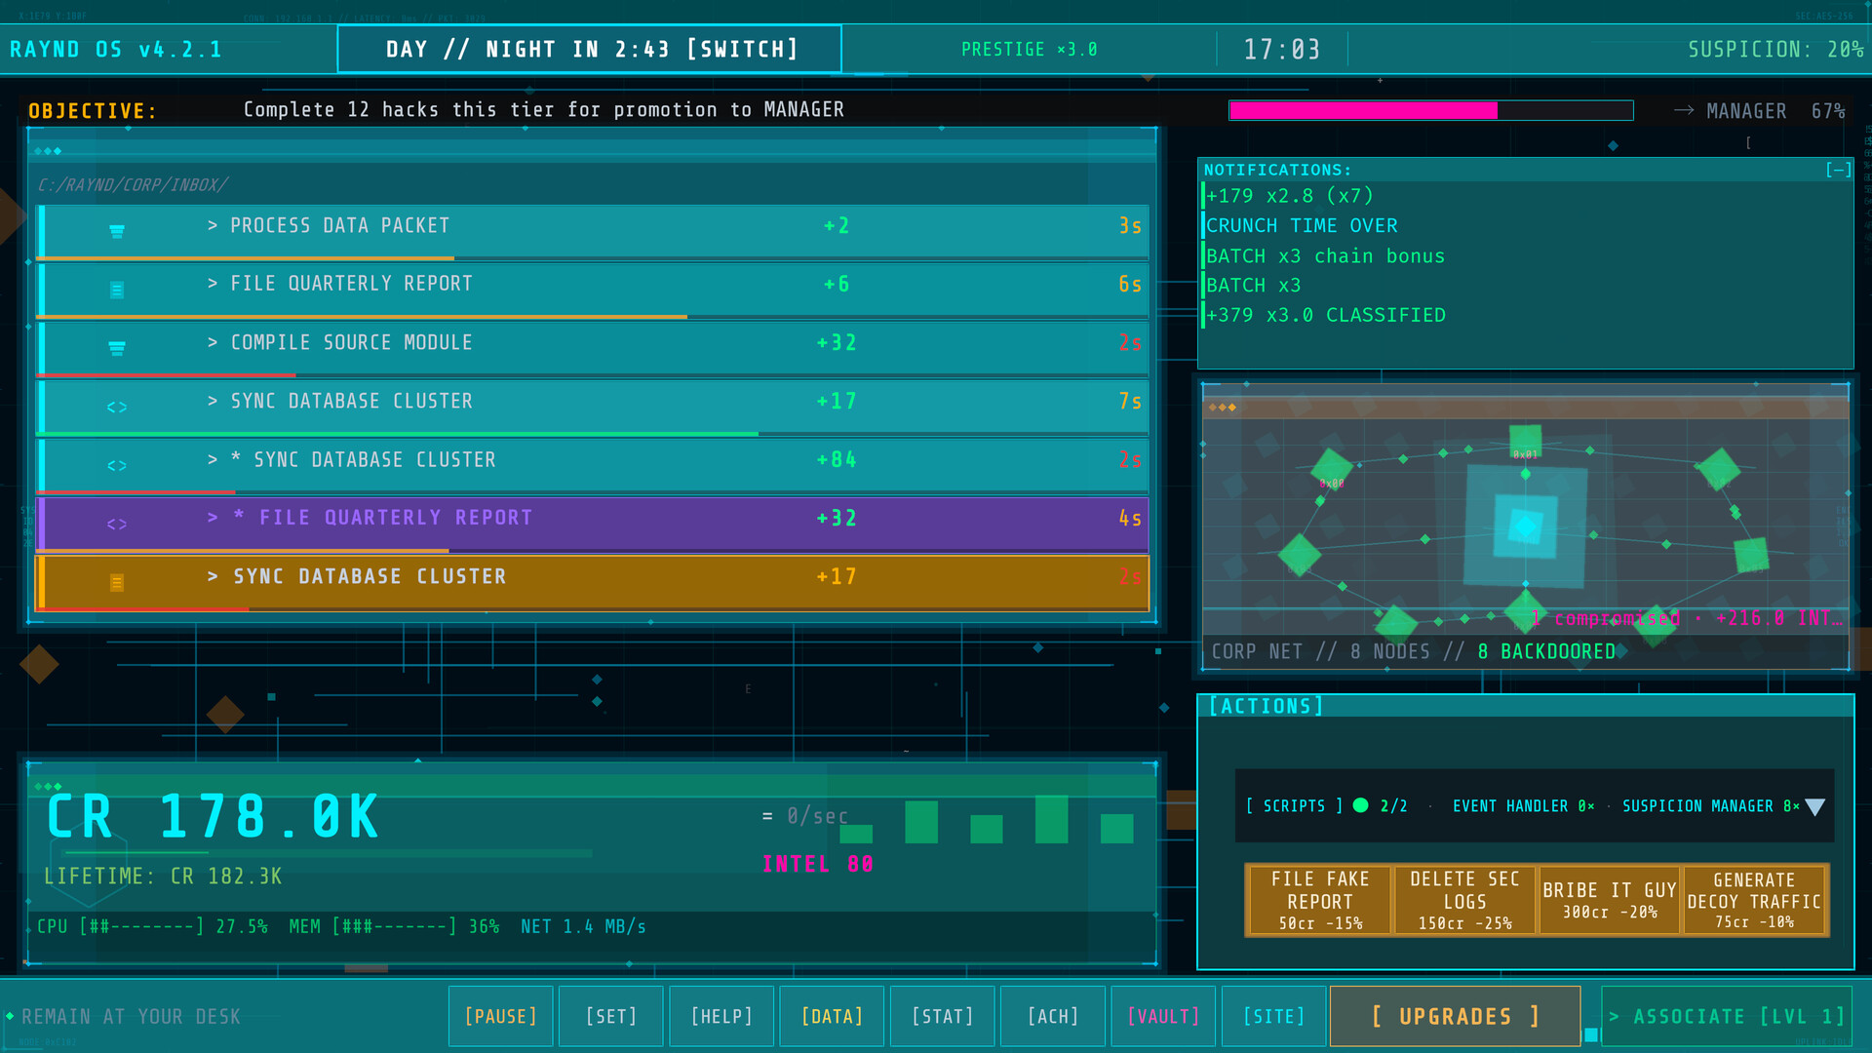
Task: Select the purple starred File Quarterly Report row
Action: (592, 524)
